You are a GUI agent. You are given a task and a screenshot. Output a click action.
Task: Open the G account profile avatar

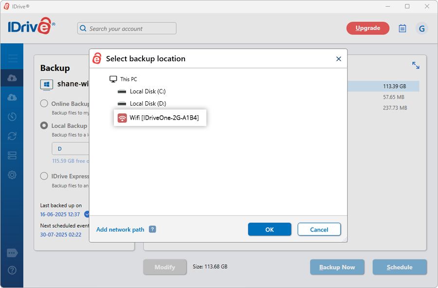pos(421,28)
